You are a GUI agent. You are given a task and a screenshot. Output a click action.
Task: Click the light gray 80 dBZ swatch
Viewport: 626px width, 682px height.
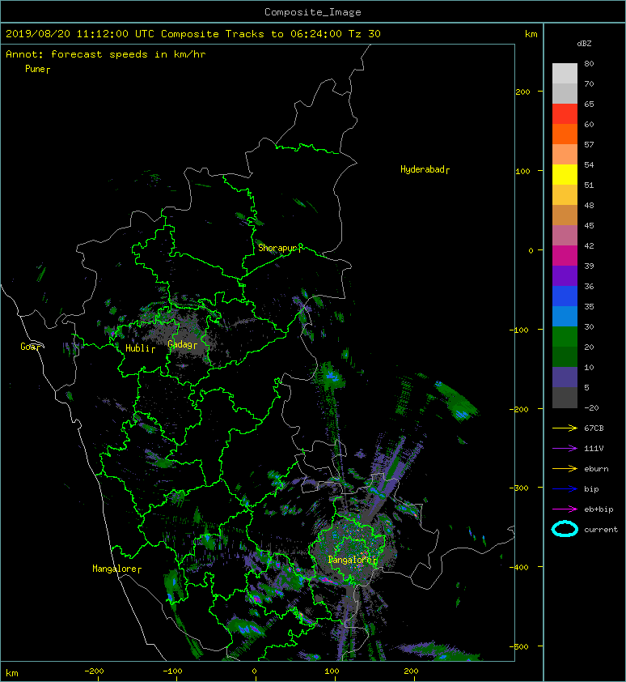click(x=565, y=73)
